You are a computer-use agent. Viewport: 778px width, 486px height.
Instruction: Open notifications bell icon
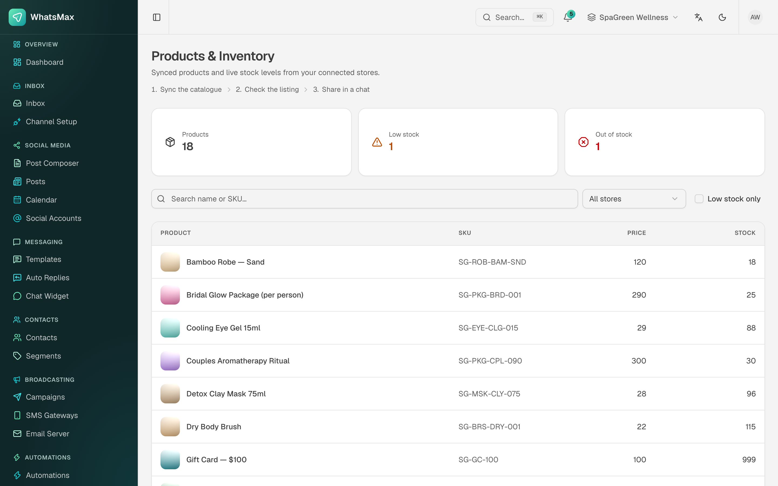pyautogui.click(x=568, y=17)
